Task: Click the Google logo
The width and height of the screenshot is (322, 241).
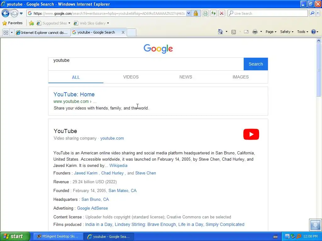Action: tap(158, 49)
